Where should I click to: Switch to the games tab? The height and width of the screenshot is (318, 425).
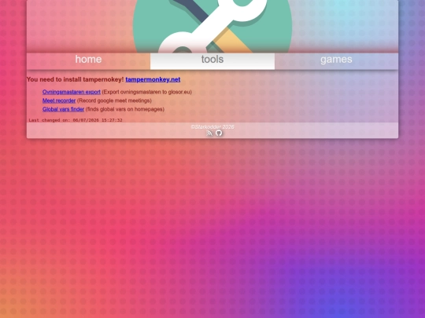coord(336,61)
